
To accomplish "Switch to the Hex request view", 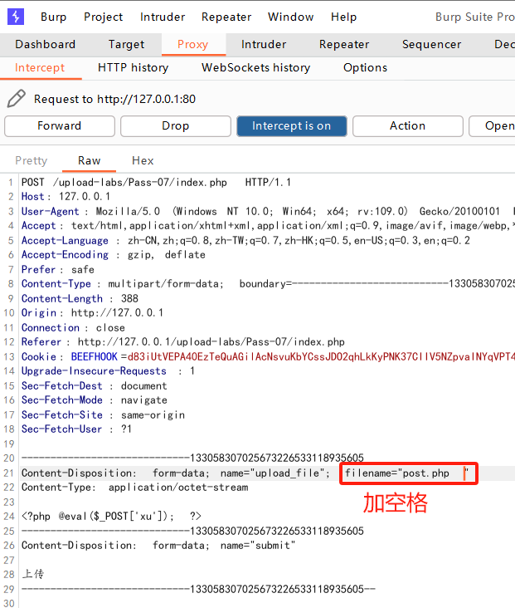I will (143, 160).
